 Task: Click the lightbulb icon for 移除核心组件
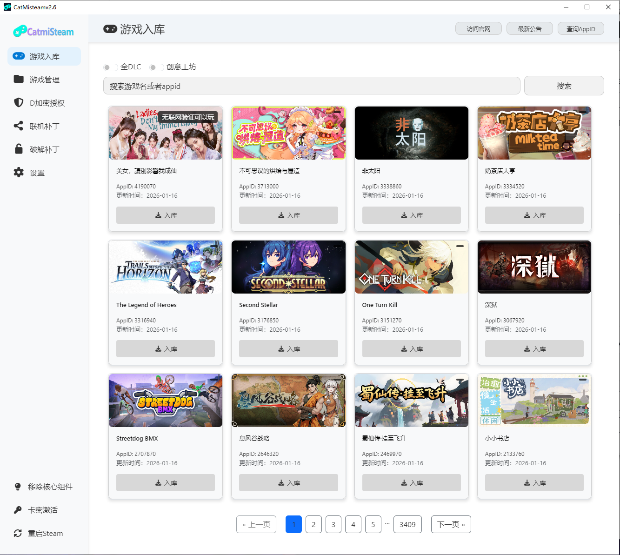(x=18, y=487)
